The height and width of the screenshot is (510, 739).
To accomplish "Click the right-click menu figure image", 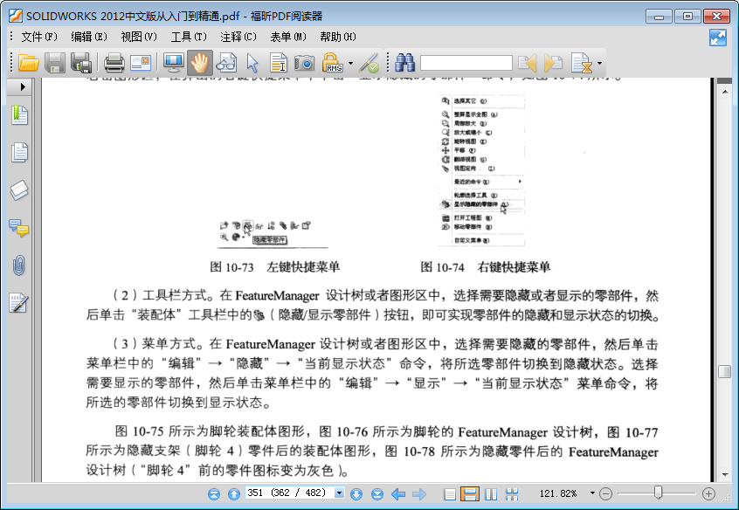I will [481, 170].
